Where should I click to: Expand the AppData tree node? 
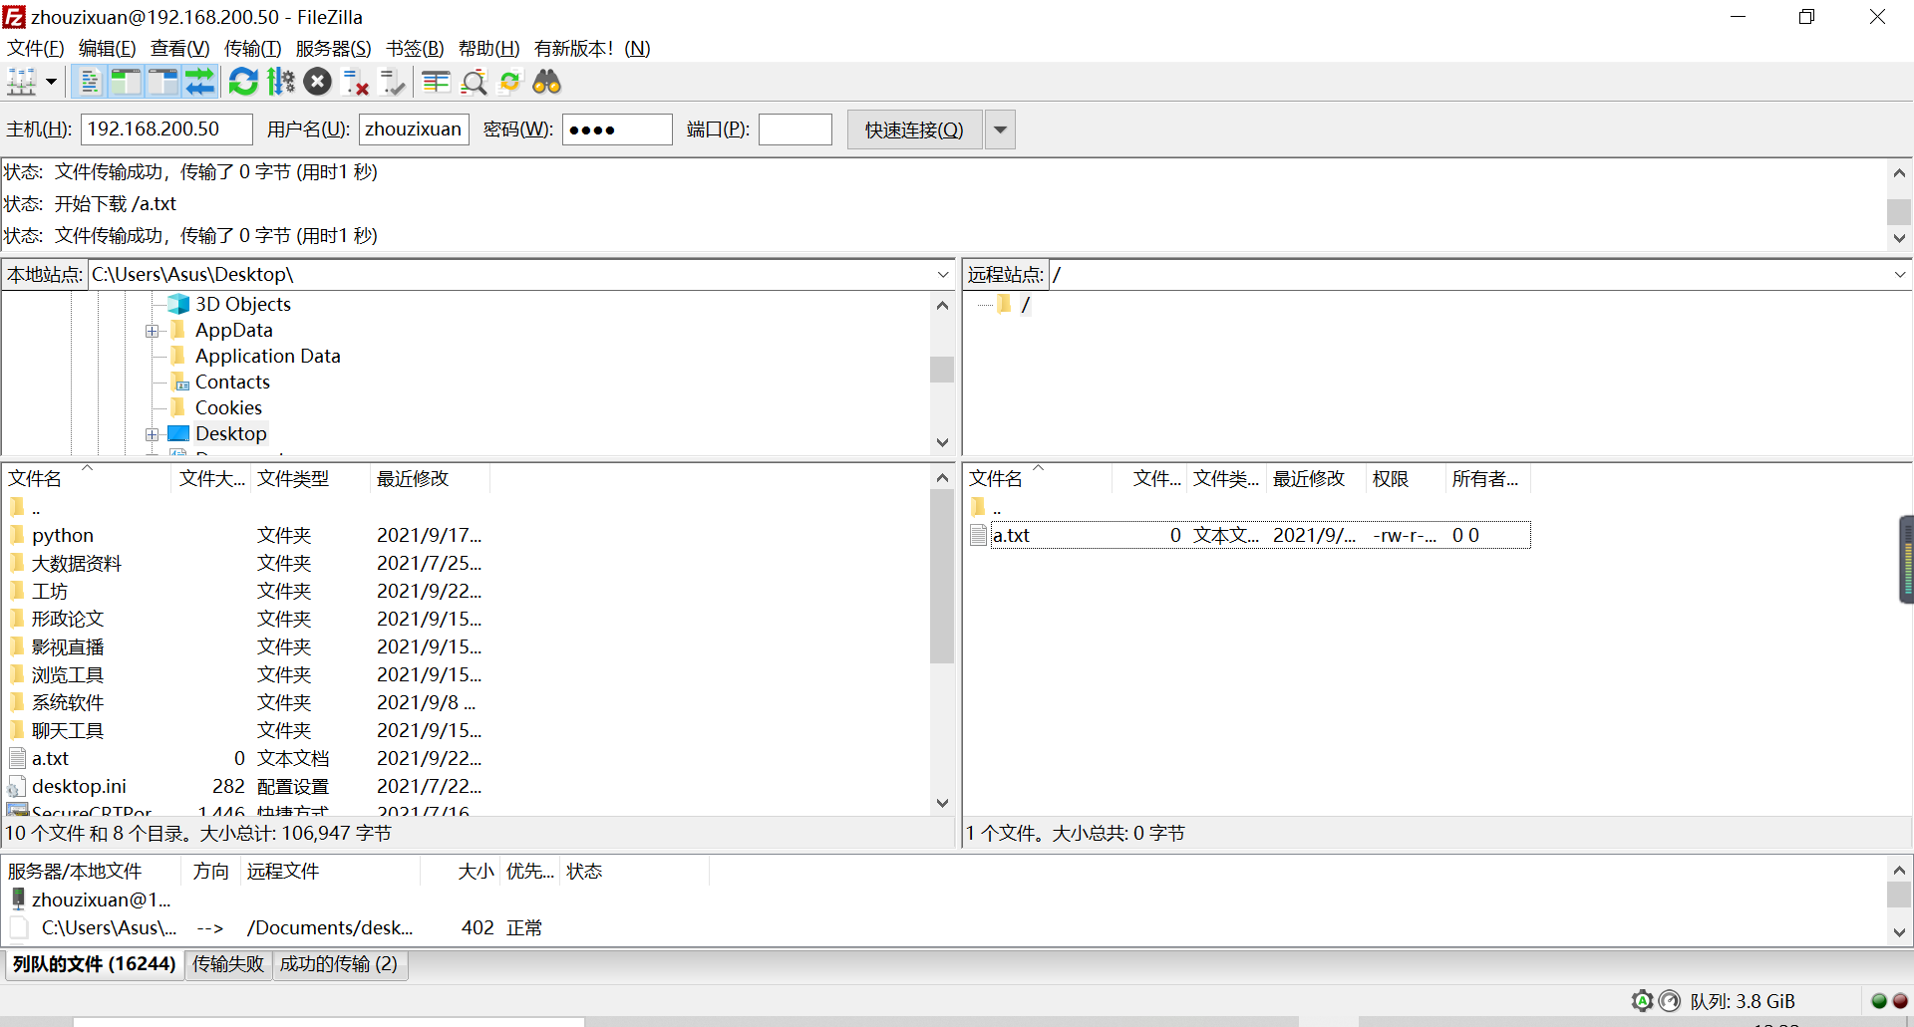(x=152, y=331)
